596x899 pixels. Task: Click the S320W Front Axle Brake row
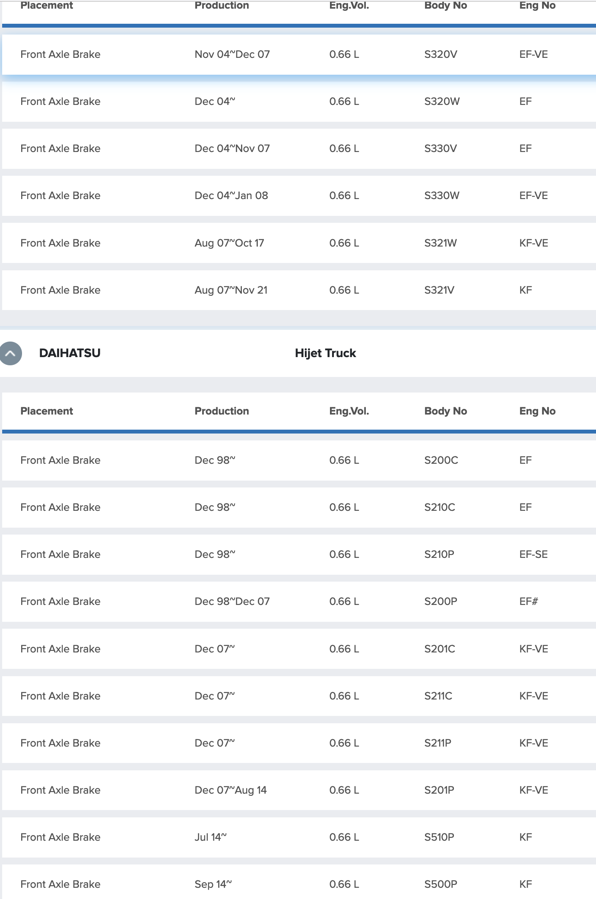(x=299, y=101)
